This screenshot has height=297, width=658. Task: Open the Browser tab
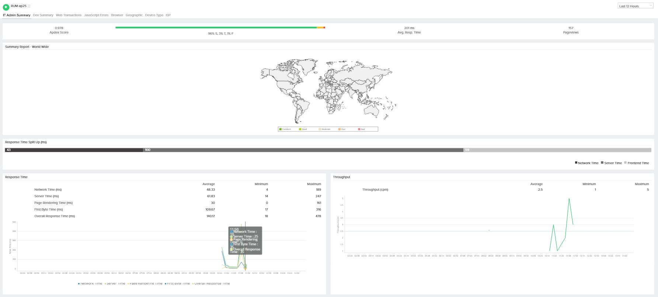117,15
